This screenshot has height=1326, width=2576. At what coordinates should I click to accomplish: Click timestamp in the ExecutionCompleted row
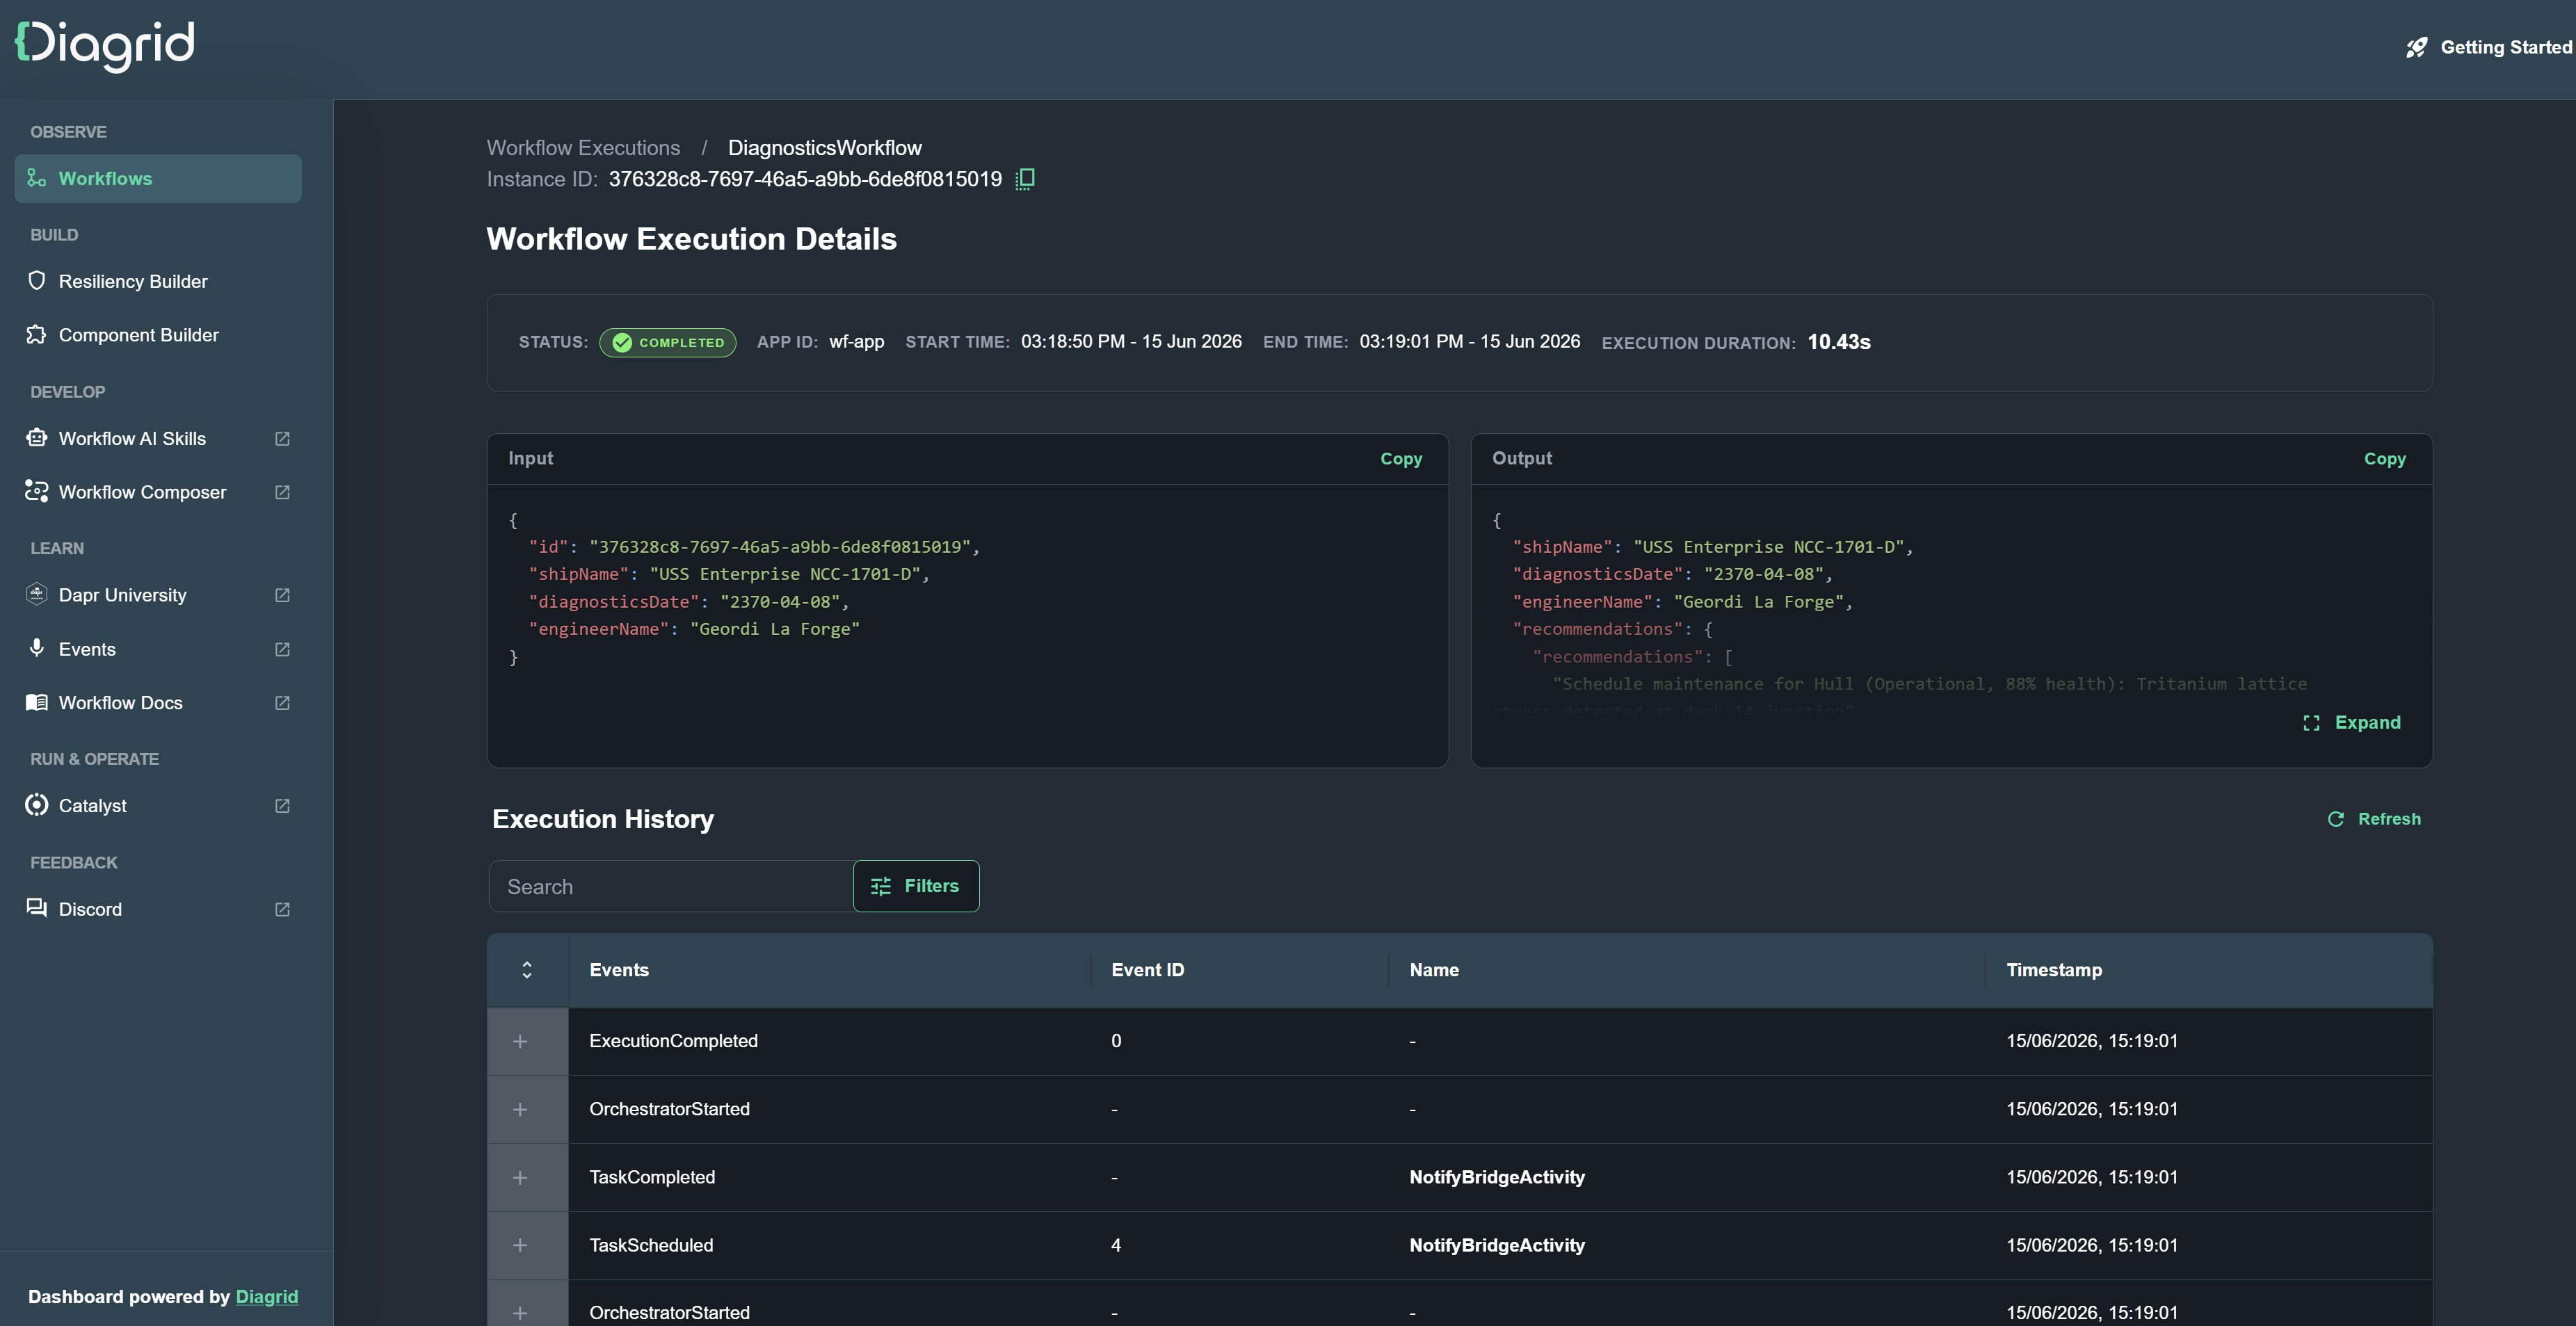point(2091,1041)
